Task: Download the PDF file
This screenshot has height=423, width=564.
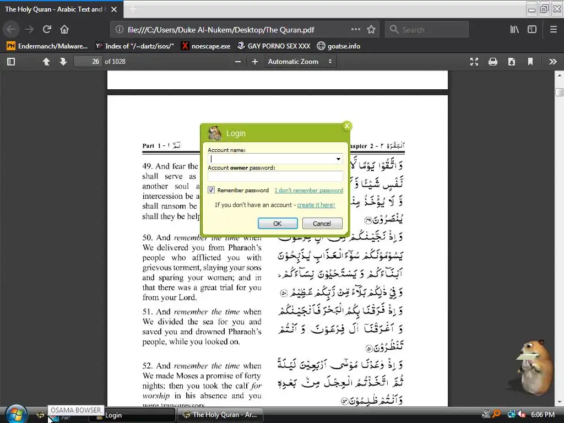Action: tap(512, 62)
